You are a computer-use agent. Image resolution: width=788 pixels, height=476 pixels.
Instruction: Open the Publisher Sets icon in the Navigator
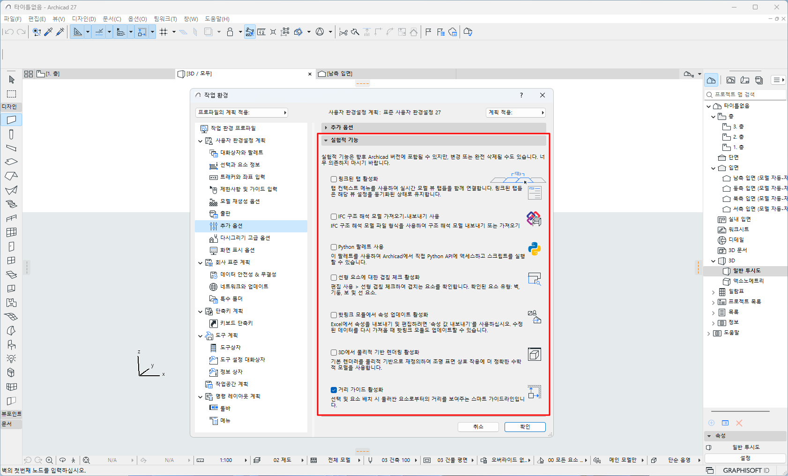759,80
